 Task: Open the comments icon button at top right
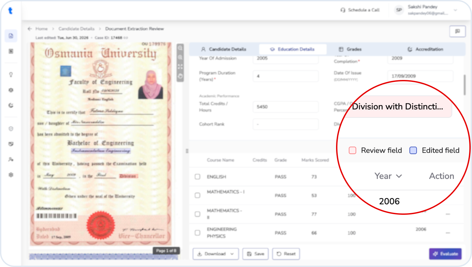(457, 31)
